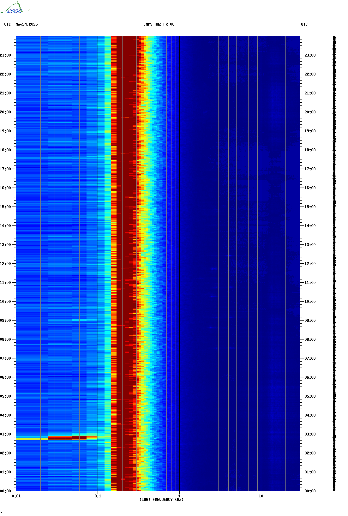The height and width of the screenshot is (516, 348).
Task: Click the (LOG) FREQUENCY (HZ) axis title
Action: click(x=161, y=500)
